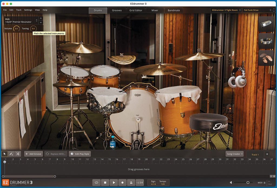The image size is (277, 188).
Task: Select the large ride cymbal
Action: pos(160,69)
